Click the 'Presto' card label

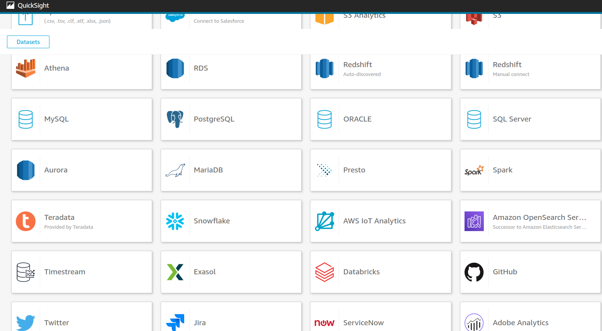coord(354,170)
